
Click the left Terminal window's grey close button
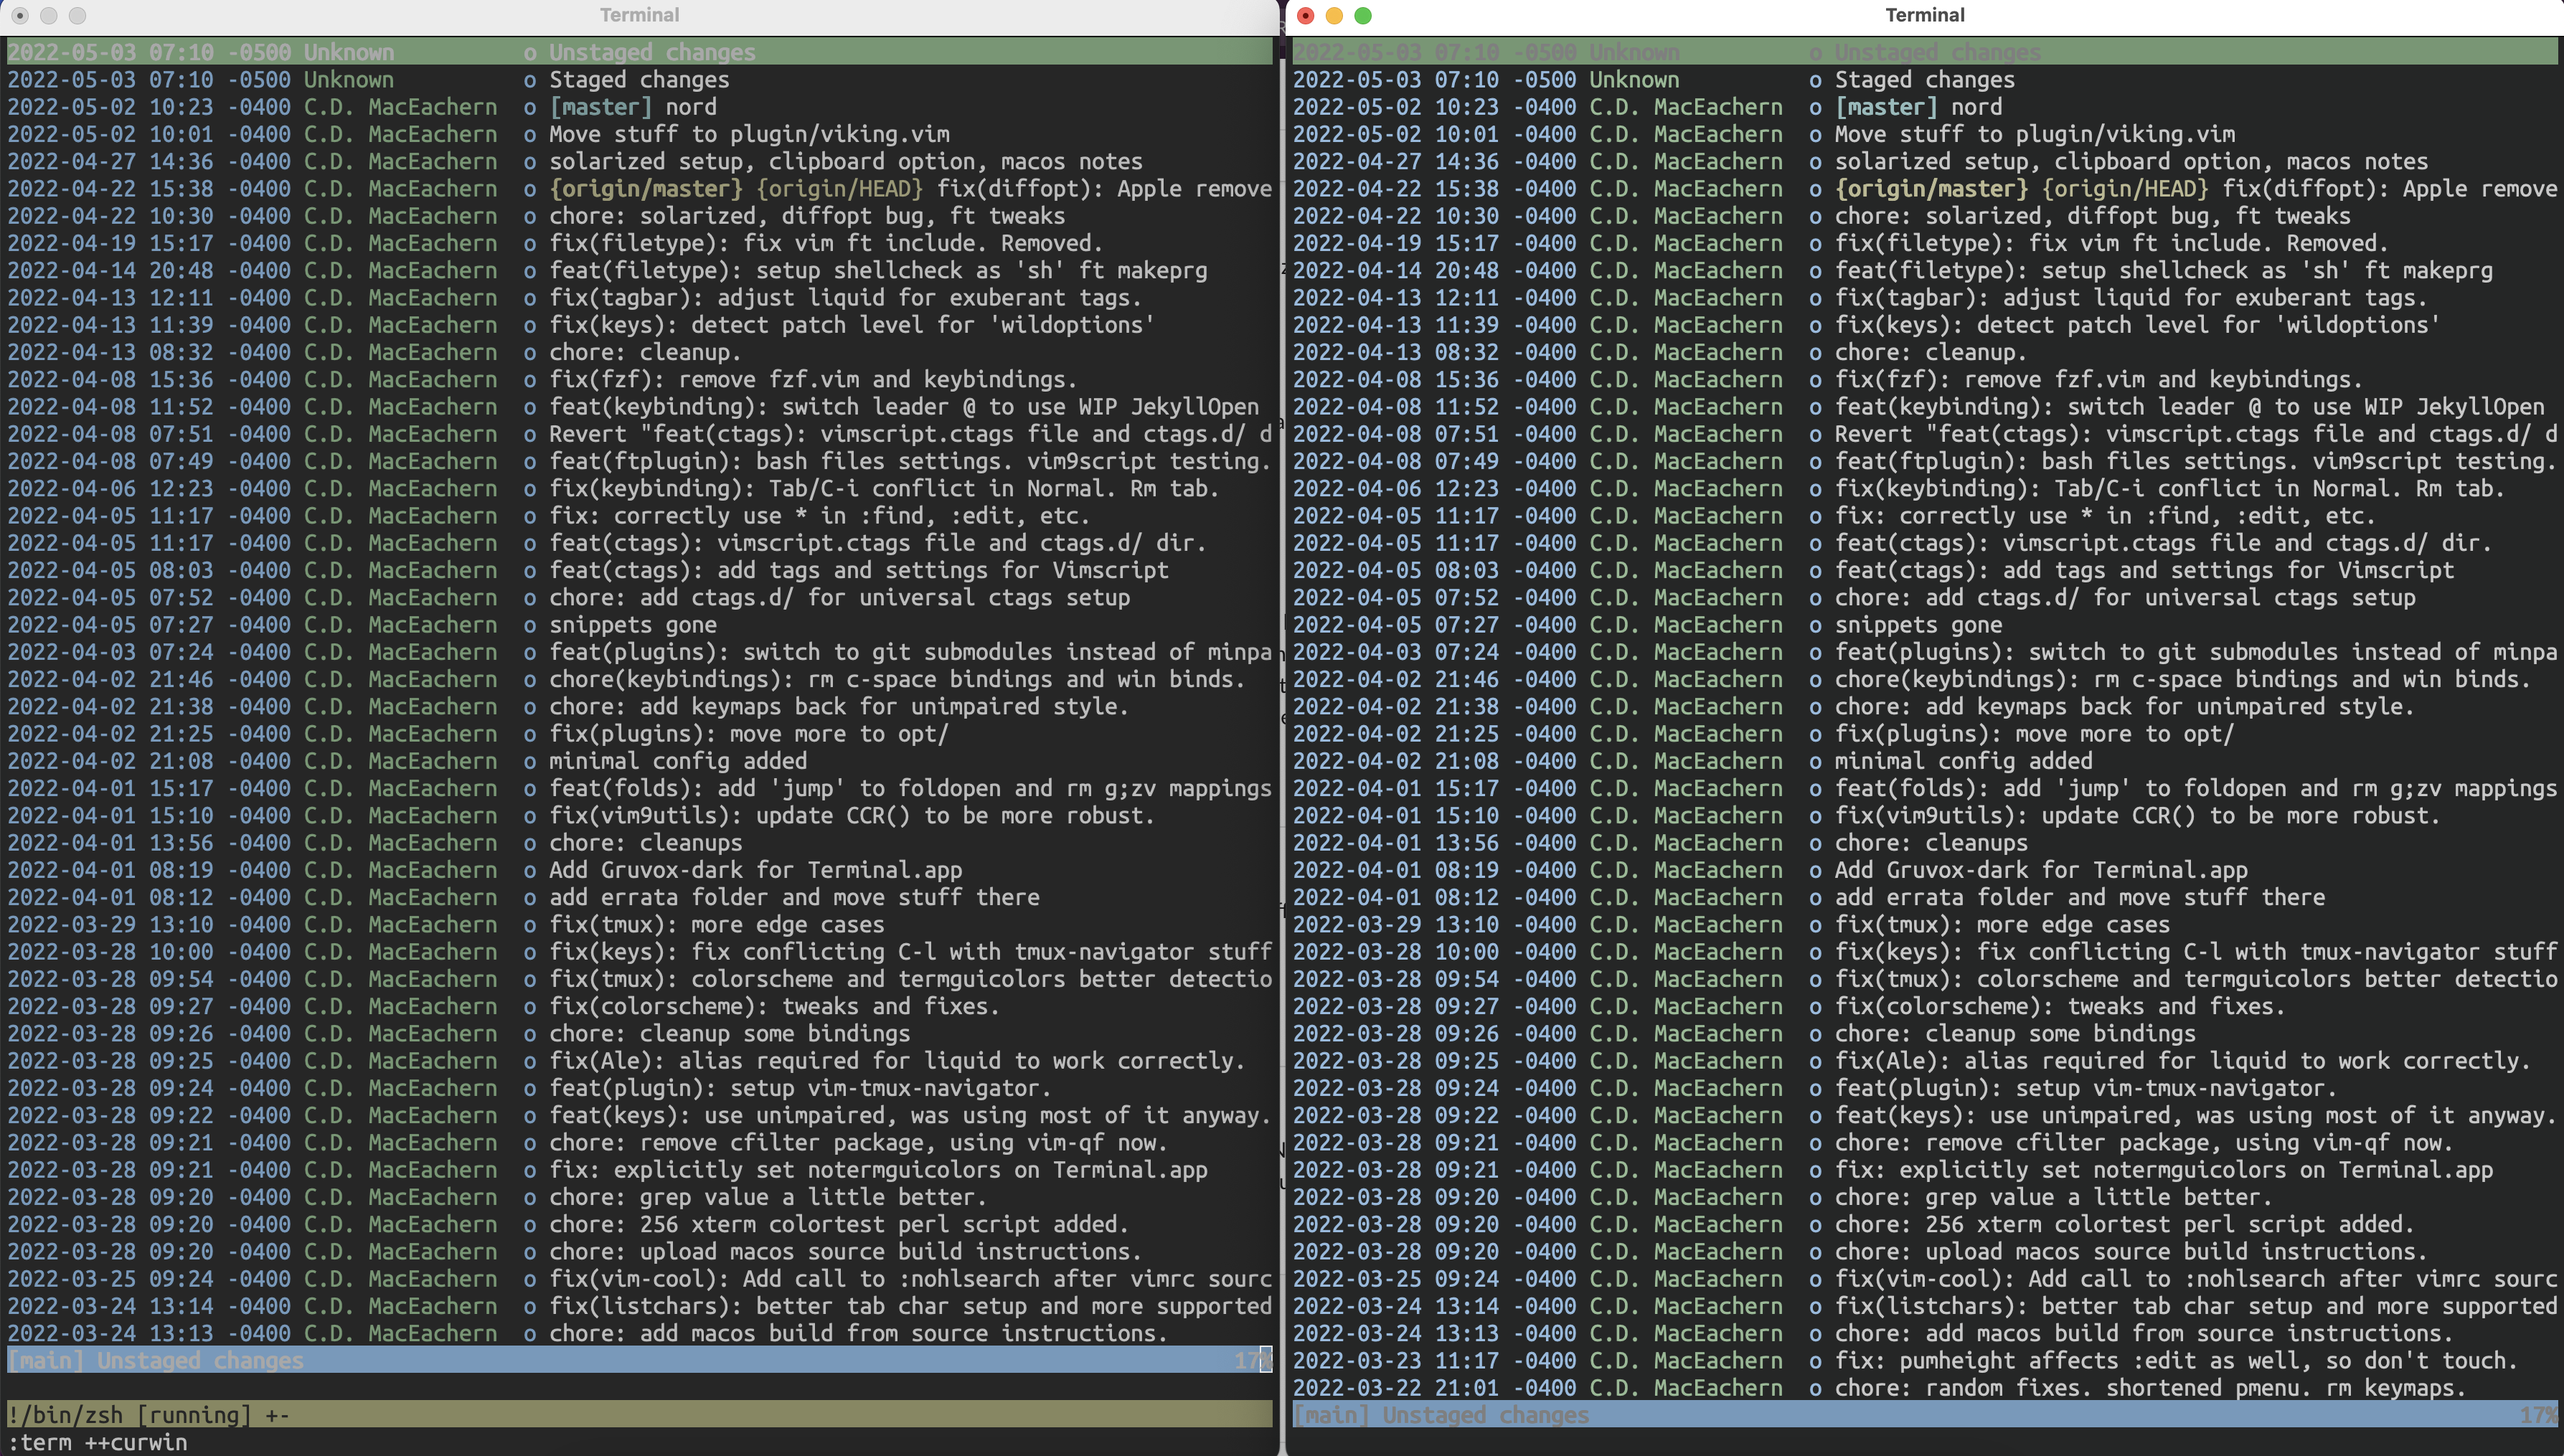[20, 15]
